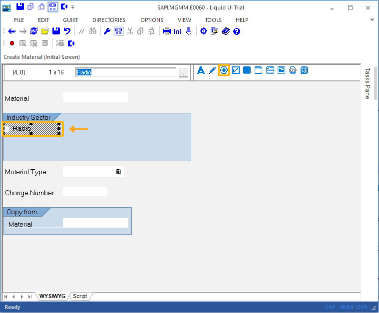379x313 pixels.
Task: Click the paste icon in the main toolbar
Action: coord(151,31)
